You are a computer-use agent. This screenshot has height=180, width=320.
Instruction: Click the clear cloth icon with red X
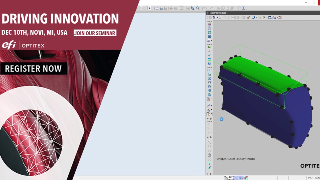pyautogui.click(x=214, y=17)
